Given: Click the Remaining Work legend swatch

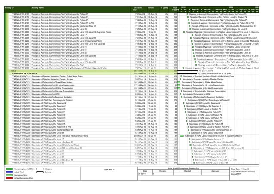Looking at the screenshot, I should (x=9, y=175).
